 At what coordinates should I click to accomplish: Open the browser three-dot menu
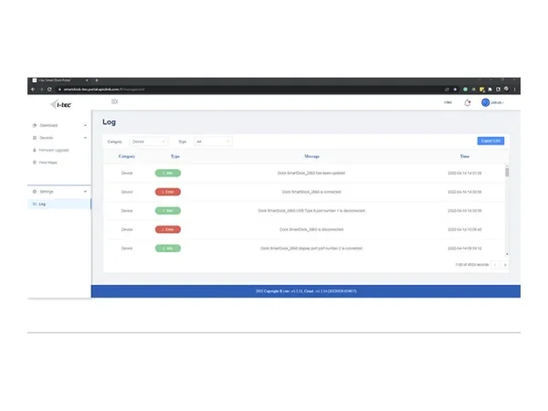coord(516,90)
